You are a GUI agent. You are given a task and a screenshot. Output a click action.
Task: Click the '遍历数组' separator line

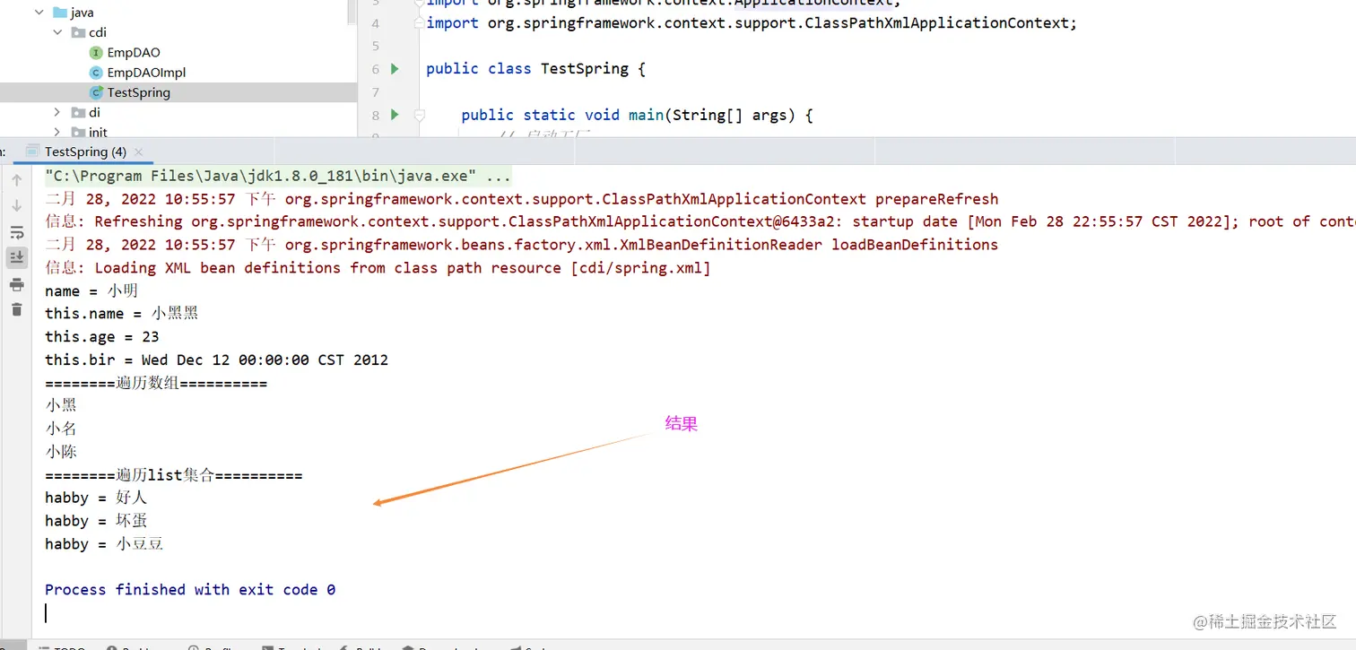point(156,383)
